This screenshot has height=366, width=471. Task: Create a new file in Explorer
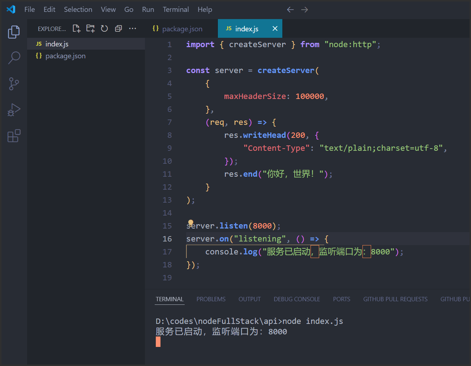[x=76, y=29]
